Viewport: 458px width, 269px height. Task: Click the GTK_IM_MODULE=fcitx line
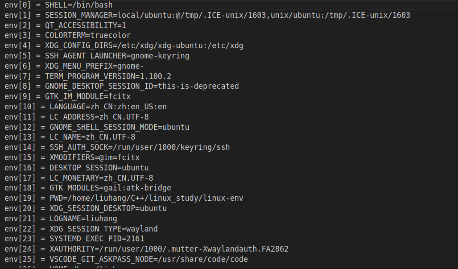pos(67,96)
